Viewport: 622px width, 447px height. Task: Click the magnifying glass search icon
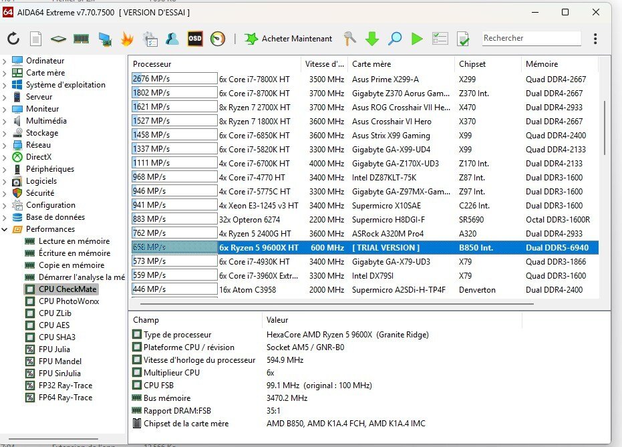[x=395, y=39]
